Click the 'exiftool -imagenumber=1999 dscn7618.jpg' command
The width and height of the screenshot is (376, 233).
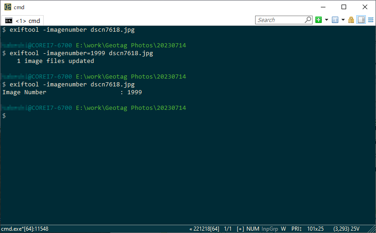[81, 53]
